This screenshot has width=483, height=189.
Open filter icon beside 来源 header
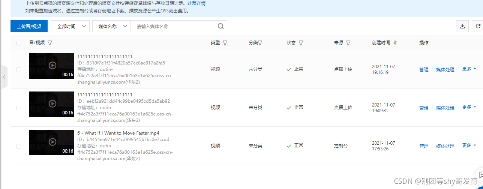pos(348,43)
